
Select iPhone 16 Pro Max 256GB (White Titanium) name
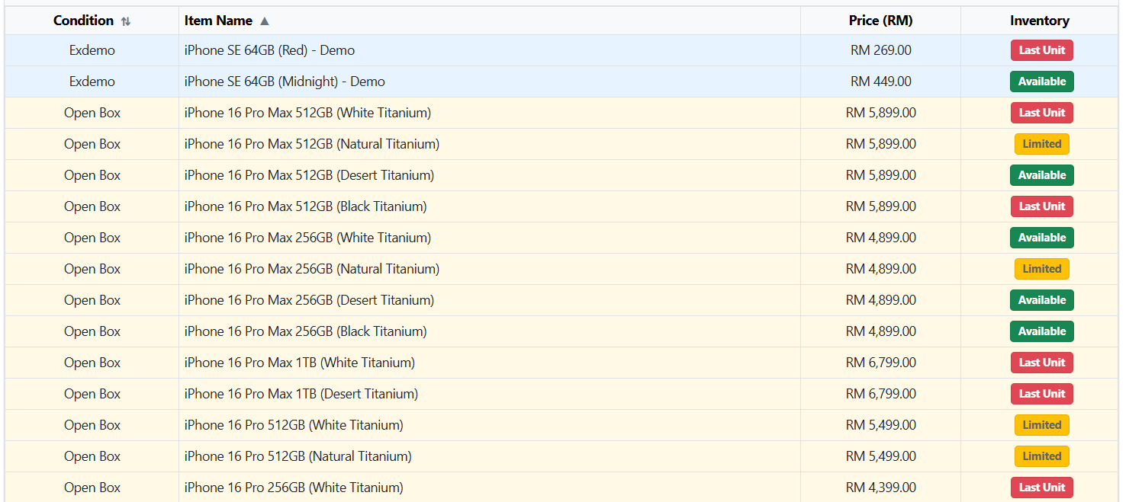(307, 238)
